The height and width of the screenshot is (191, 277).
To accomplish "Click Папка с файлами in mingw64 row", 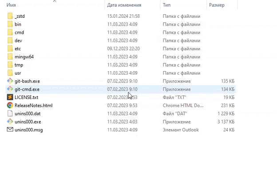I will (x=182, y=57).
